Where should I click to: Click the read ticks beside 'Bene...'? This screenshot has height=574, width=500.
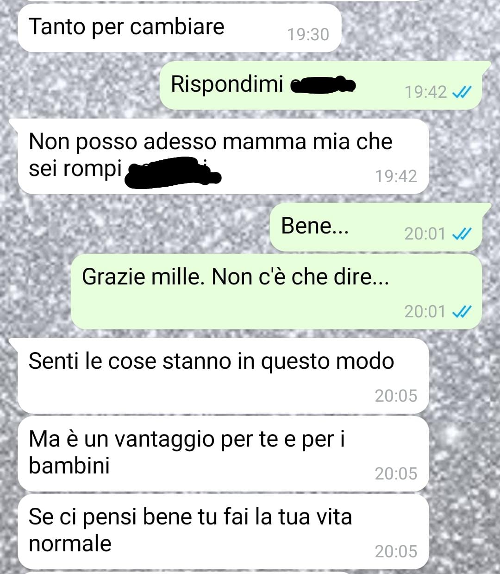[x=462, y=233]
